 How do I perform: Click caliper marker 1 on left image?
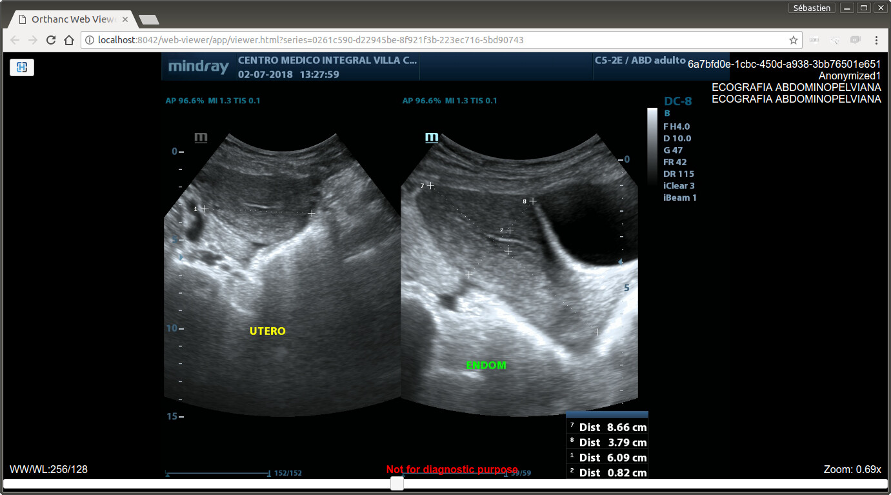tap(204, 209)
